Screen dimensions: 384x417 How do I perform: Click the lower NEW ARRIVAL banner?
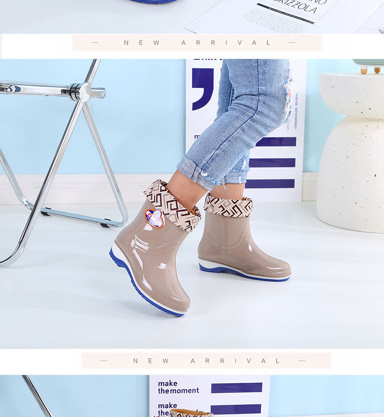[206, 361]
